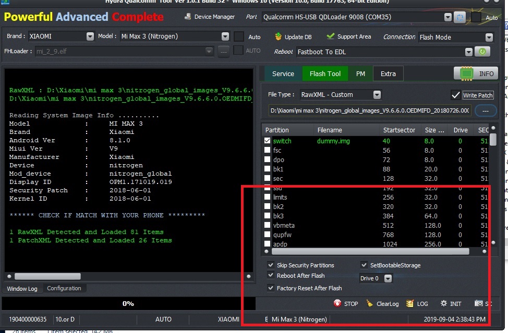Check the dpo partition checkbox
Viewport: 508px width, 333px height.
pos(267,159)
